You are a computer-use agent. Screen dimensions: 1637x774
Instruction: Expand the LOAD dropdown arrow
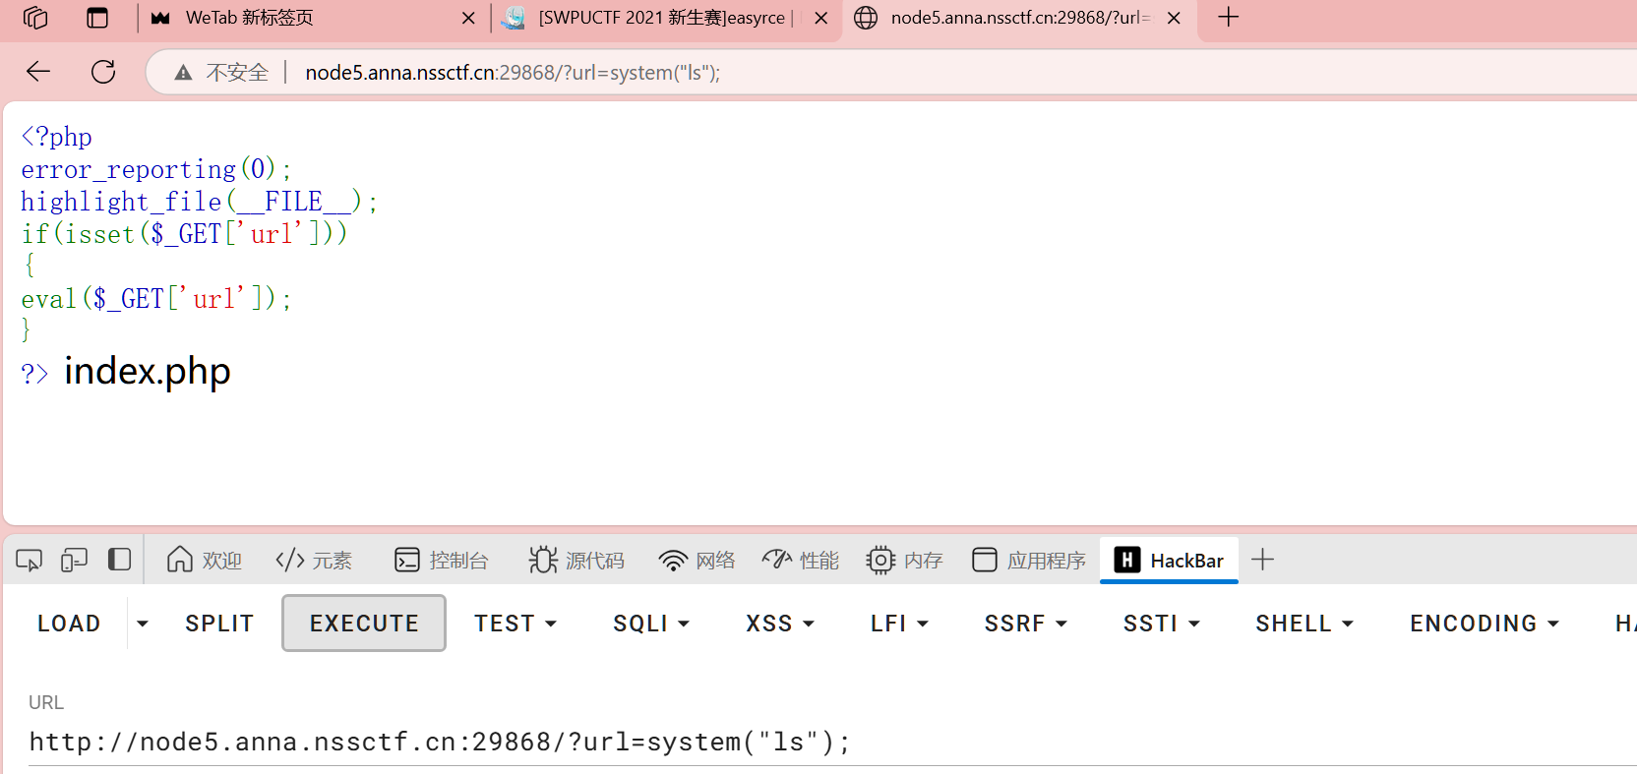pos(143,624)
